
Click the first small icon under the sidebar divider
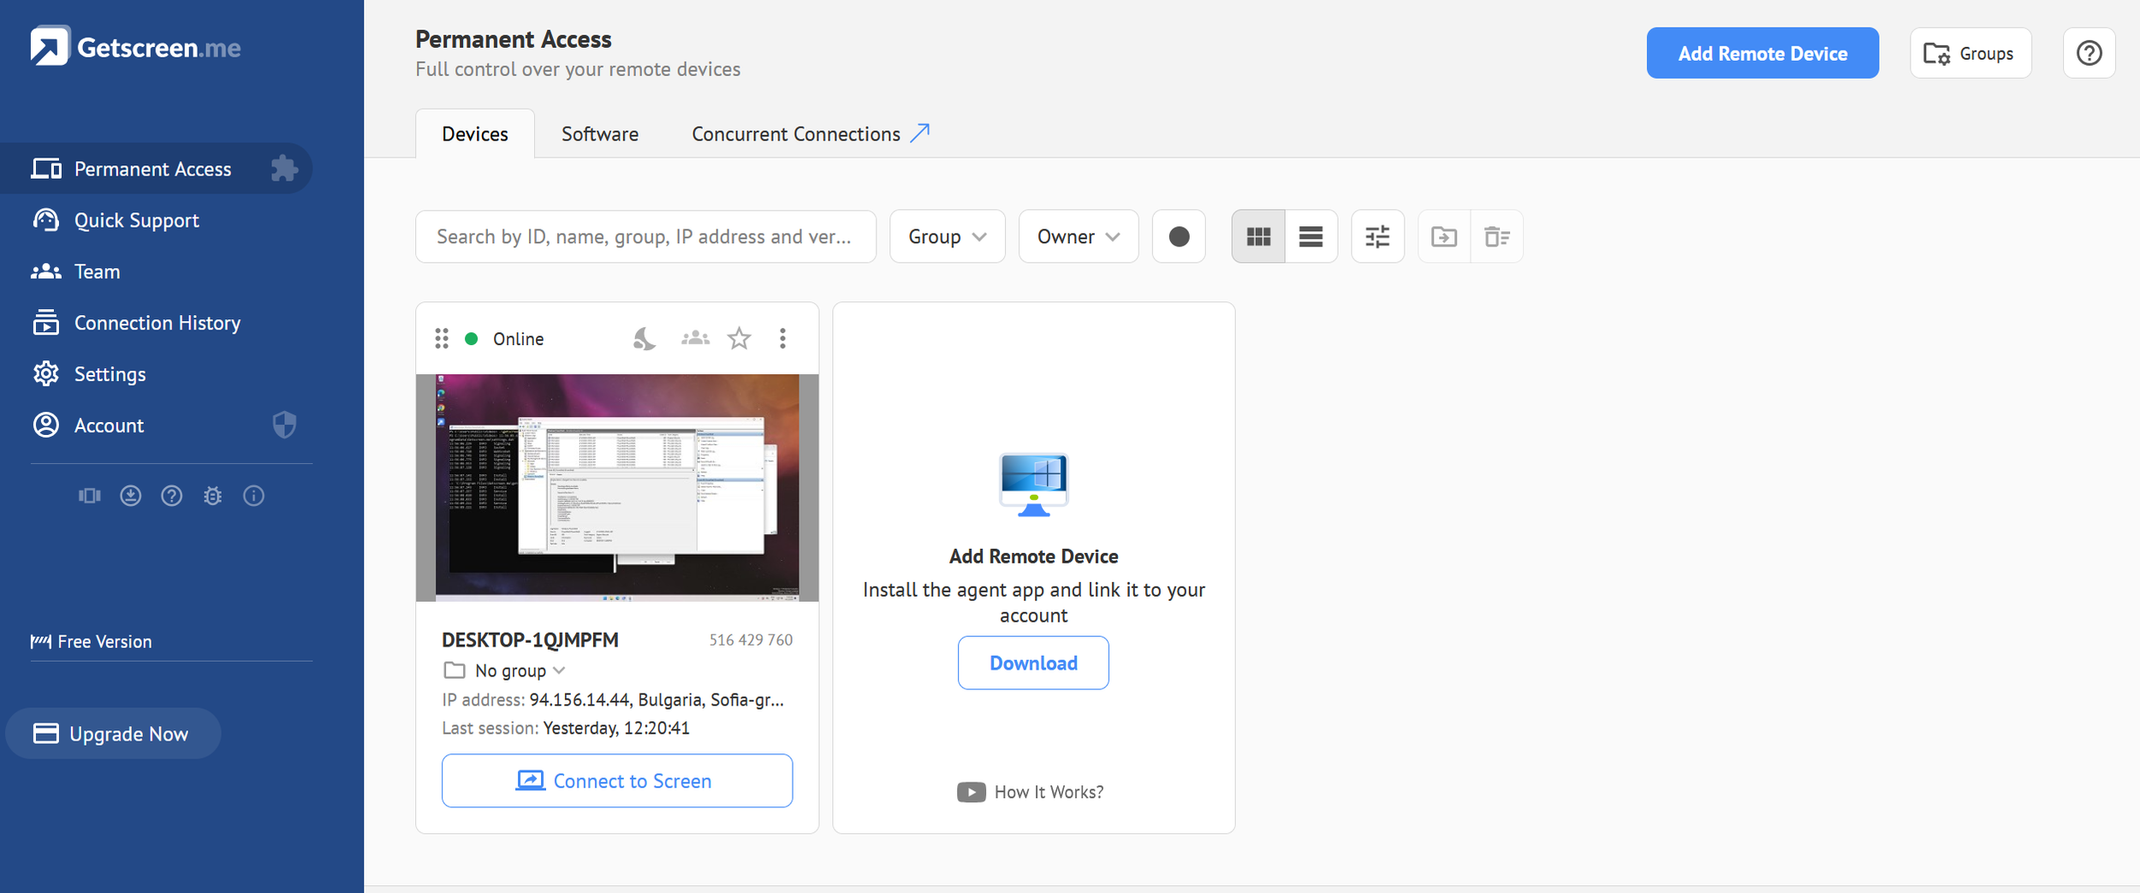click(x=90, y=496)
